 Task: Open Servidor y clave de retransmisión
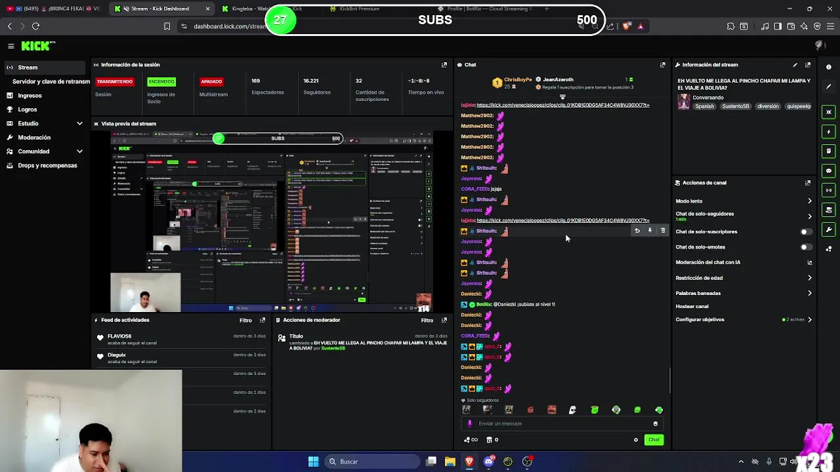click(51, 81)
